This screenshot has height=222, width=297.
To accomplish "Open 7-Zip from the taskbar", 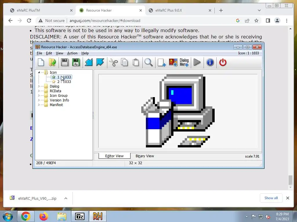I will (x=79, y=216).
